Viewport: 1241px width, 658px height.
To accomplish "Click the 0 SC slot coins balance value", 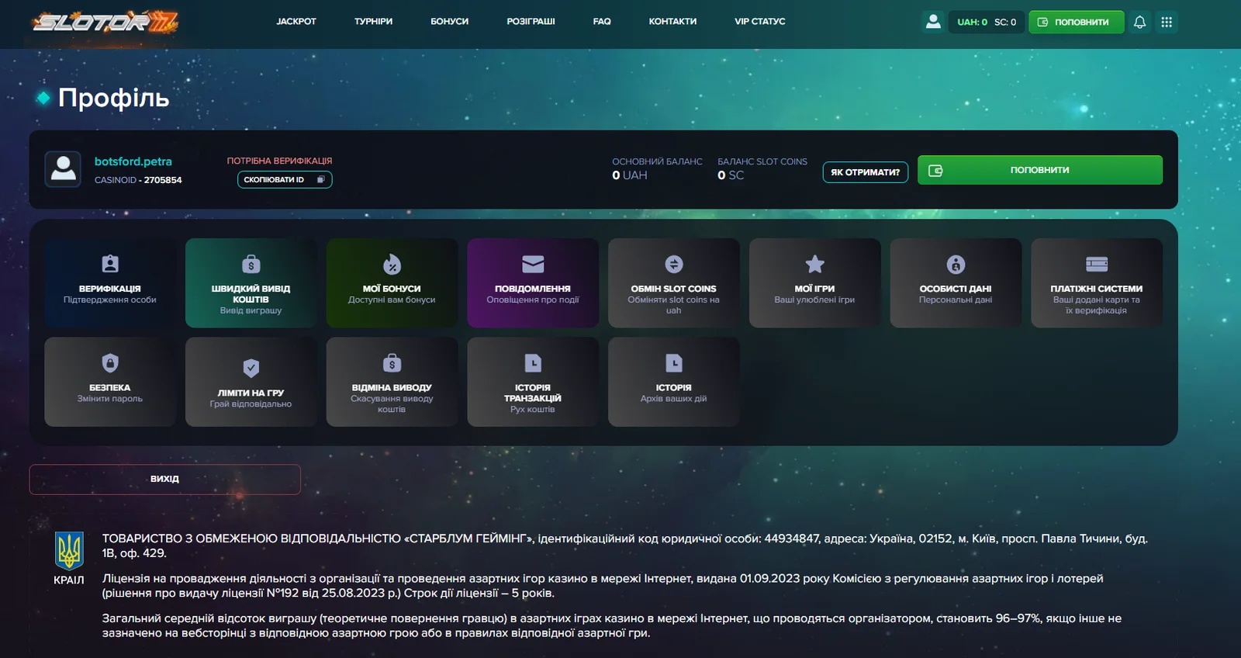I will [x=731, y=175].
